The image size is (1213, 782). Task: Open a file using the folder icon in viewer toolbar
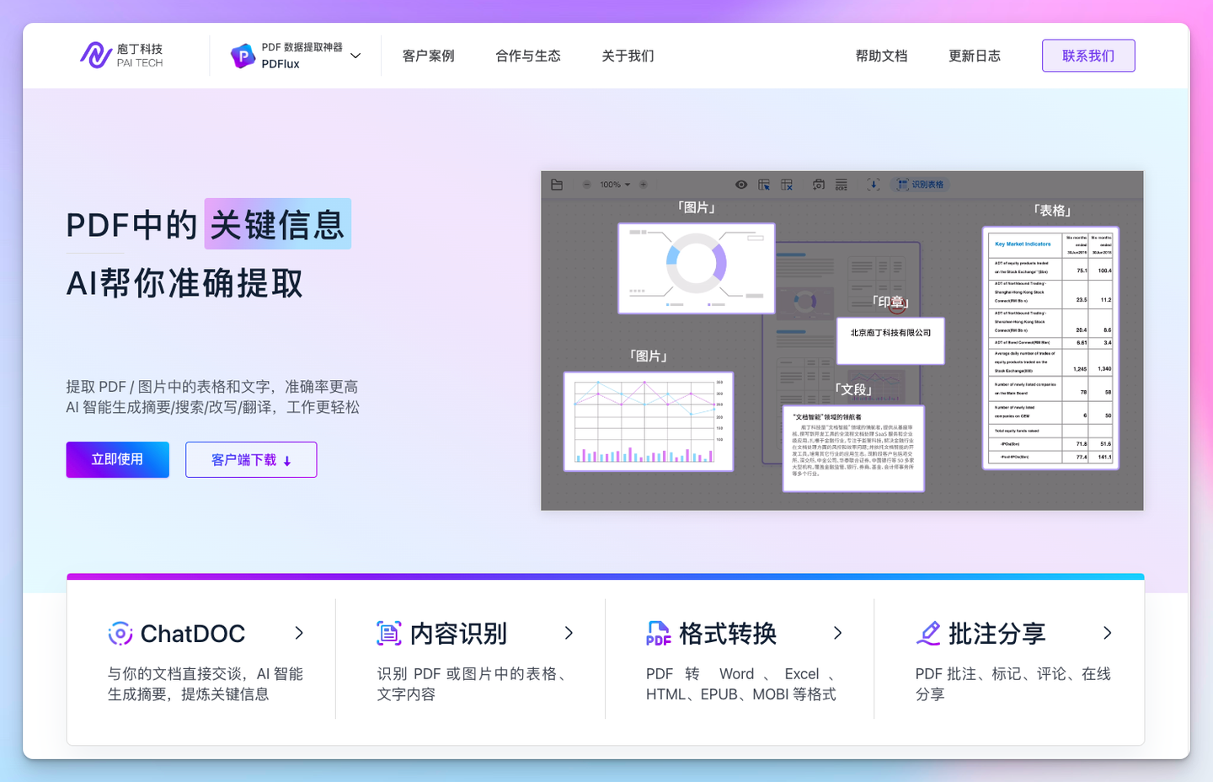557,184
